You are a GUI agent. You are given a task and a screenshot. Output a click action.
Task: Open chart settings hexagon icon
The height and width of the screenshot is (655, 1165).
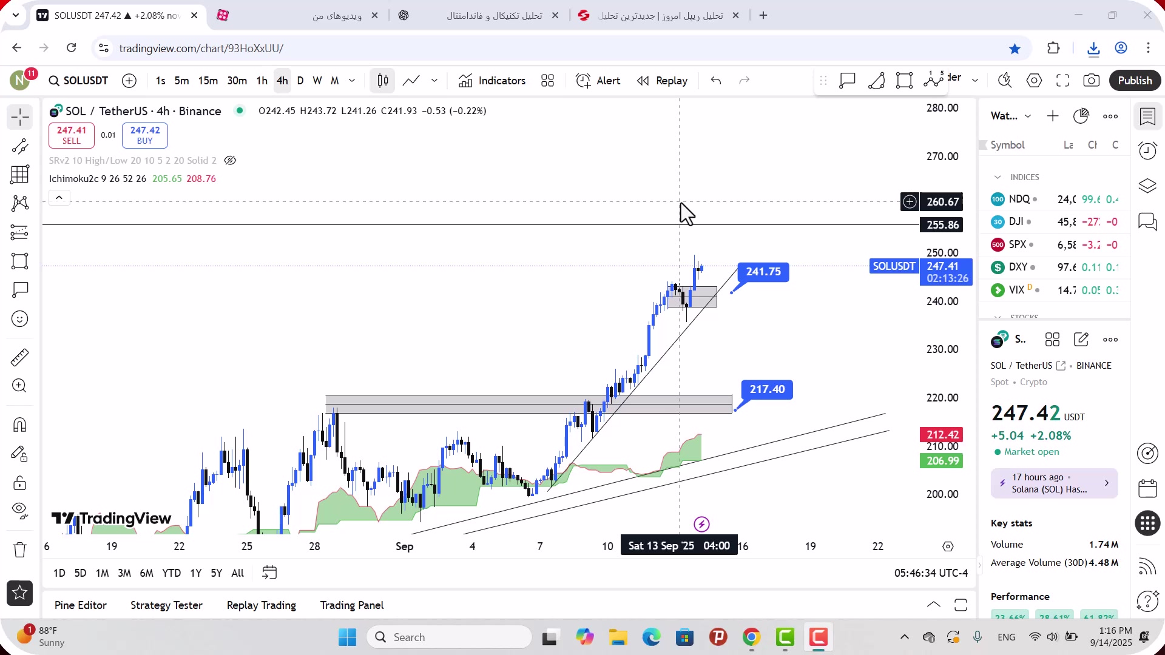pos(1034,81)
